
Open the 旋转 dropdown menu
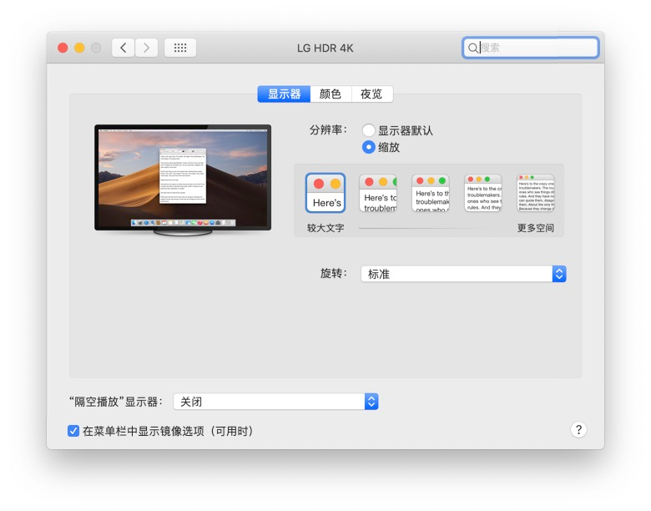[x=463, y=274]
